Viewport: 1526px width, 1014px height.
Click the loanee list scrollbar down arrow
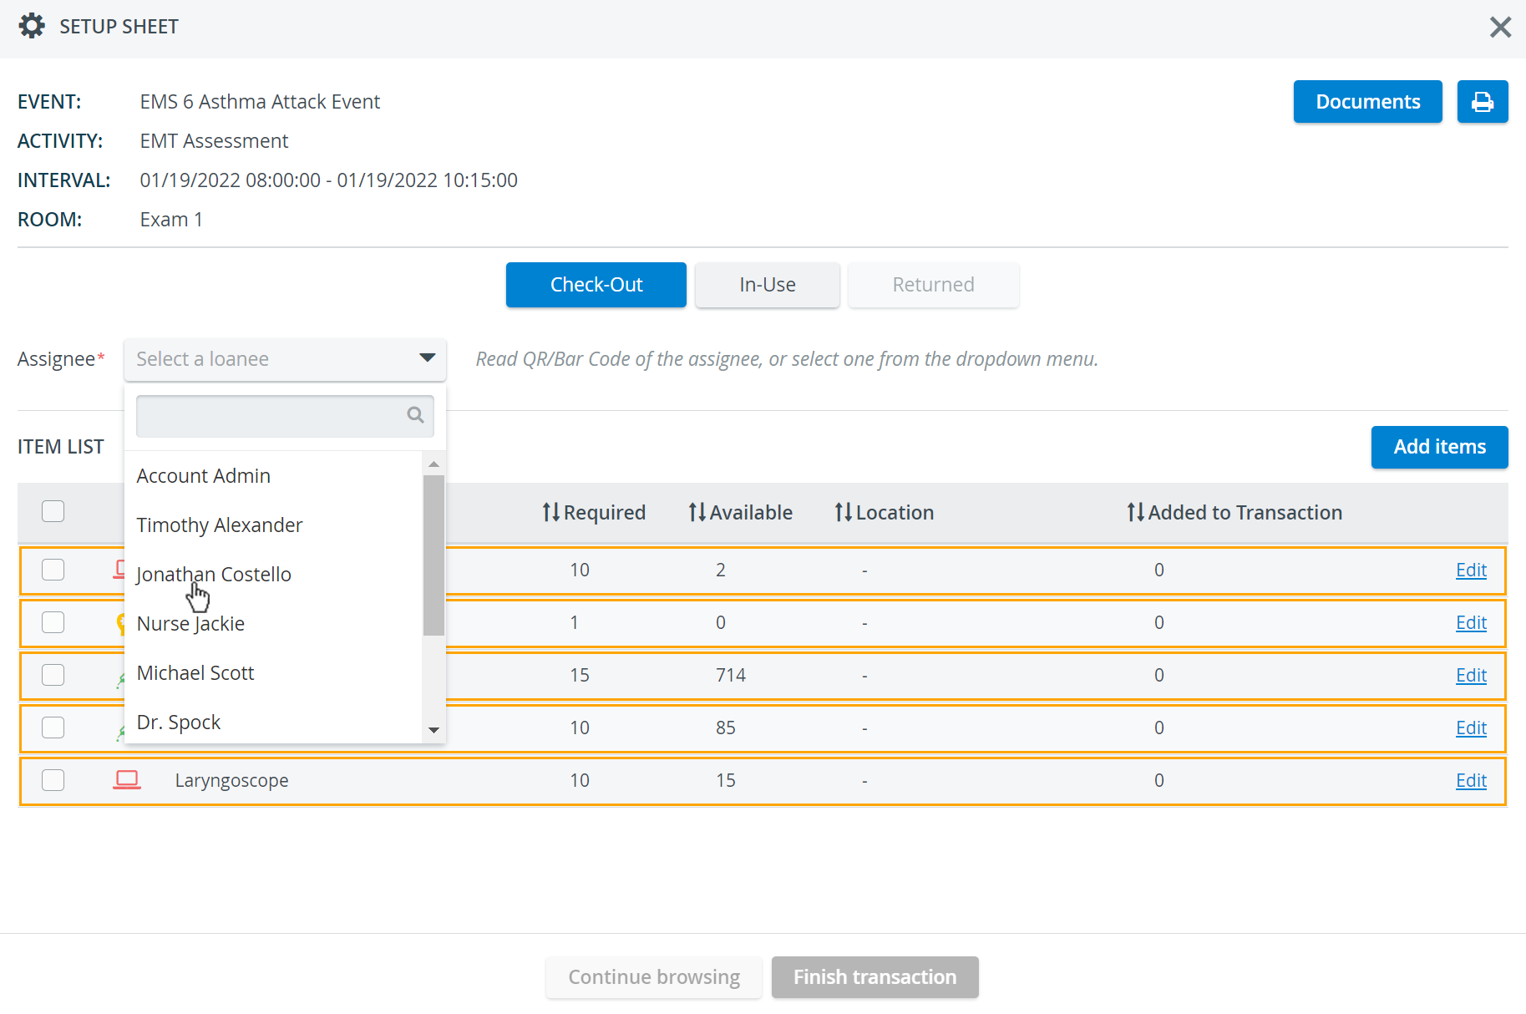coord(433,730)
